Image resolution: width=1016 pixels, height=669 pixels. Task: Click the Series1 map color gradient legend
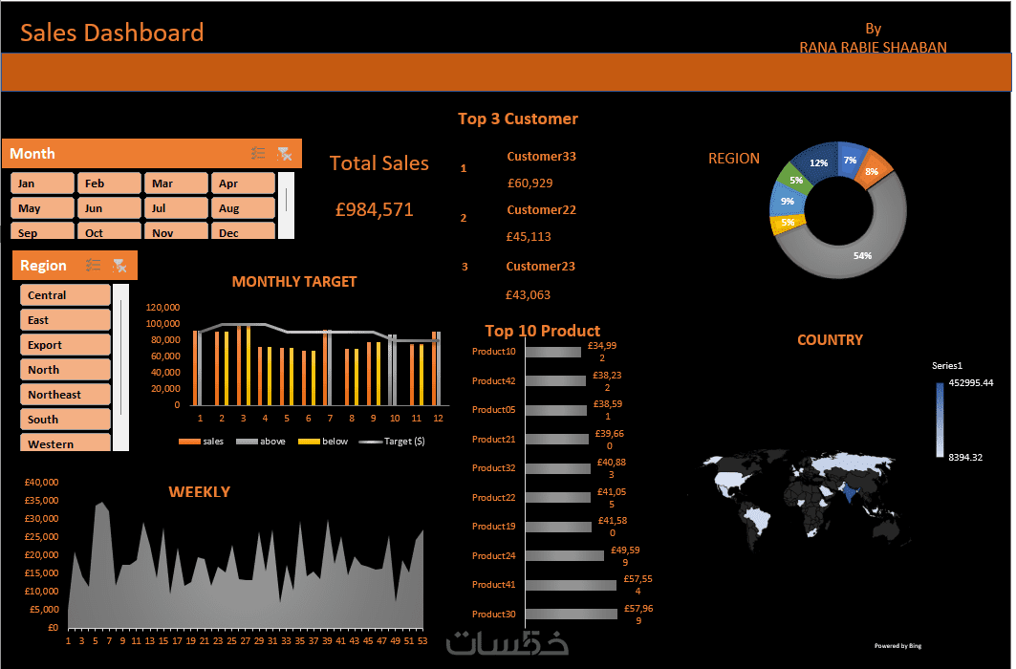pos(940,420)
